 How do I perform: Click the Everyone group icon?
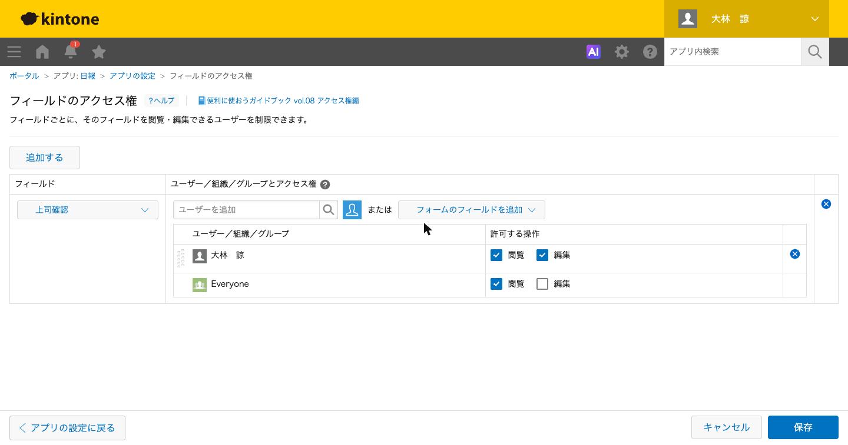click(x=200, y=285)
